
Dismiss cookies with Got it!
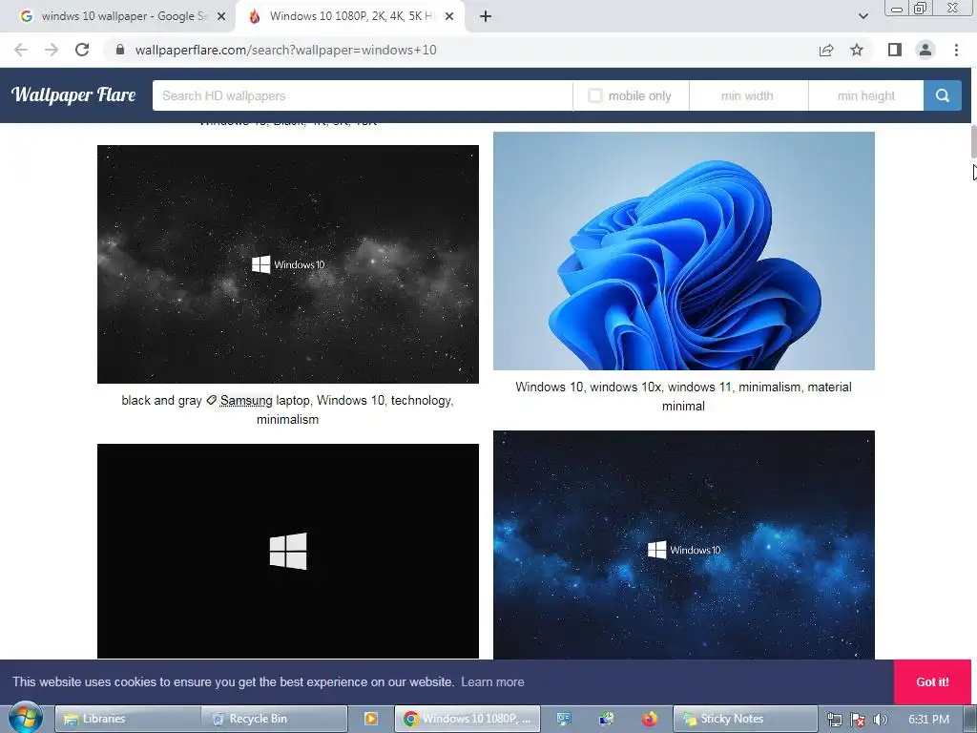tap(932, 681)
